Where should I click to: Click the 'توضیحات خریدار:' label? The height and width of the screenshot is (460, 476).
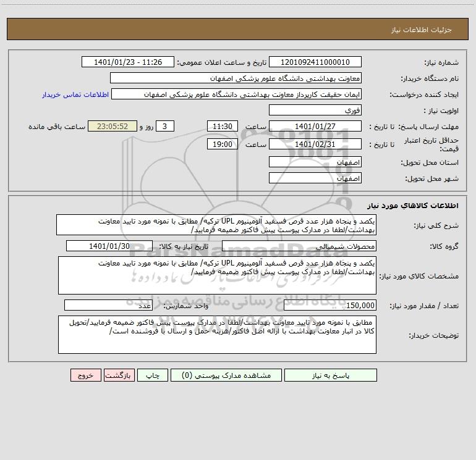(x=434, y=335)
